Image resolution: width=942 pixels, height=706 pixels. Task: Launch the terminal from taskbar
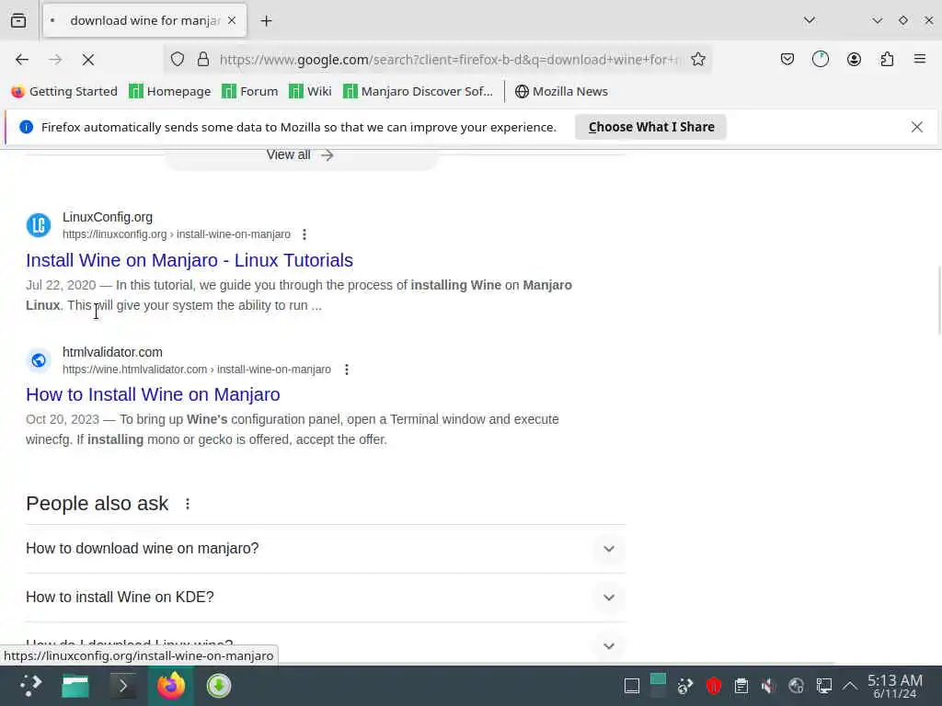click(122, 686)
